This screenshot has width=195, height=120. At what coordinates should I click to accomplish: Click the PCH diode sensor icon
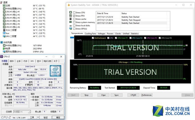(4, 30)
